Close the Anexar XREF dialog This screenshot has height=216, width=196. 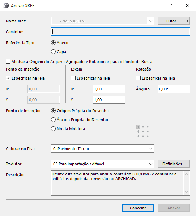[x=187, y=5]
